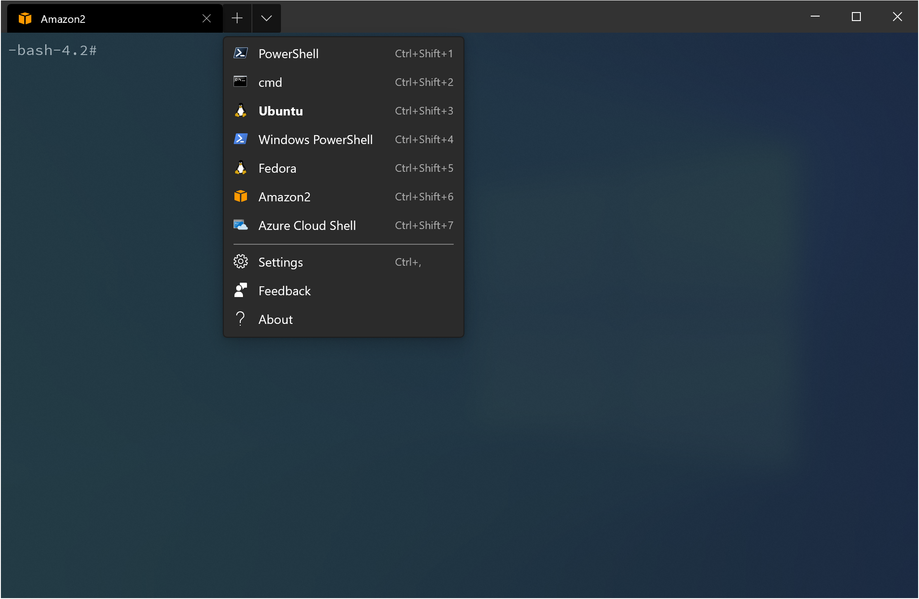Viewport: 919px width, 599px height.
Task: Click the Ubuntu penguin icon
Action: [x=240, y=110]
